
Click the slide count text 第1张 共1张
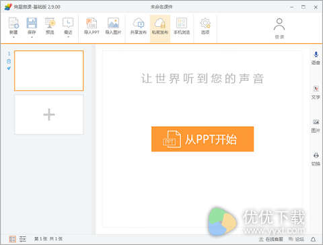(48, 239)
